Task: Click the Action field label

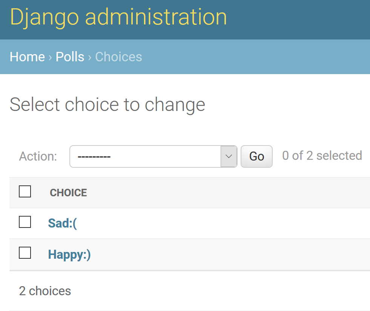Action: click(x=38, y=156)
